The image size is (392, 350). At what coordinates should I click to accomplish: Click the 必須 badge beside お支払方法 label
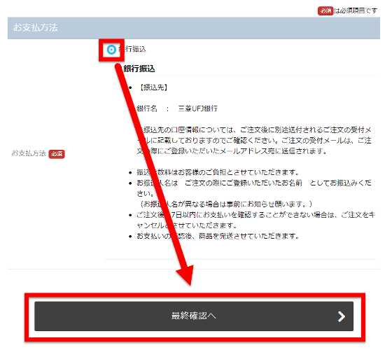tap(57, 154)
